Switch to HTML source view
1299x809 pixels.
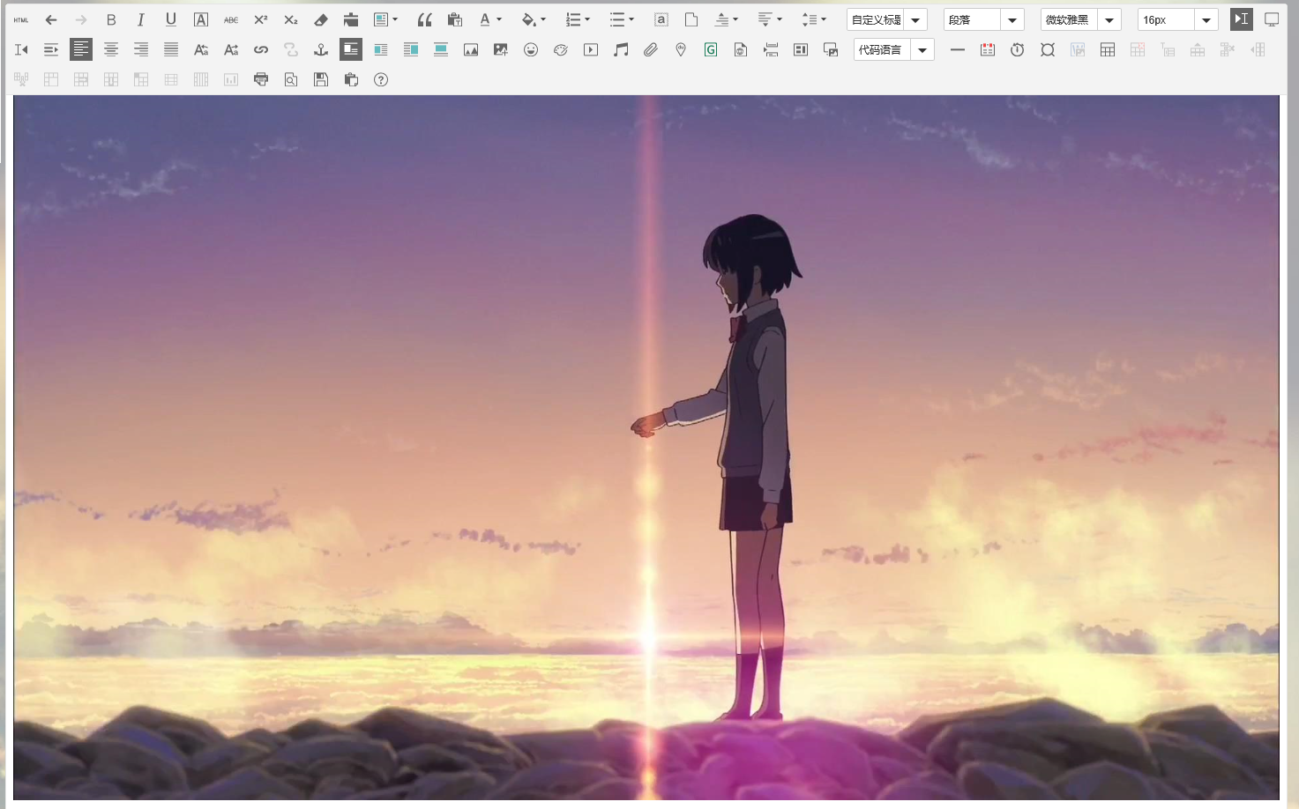(21, 19)
